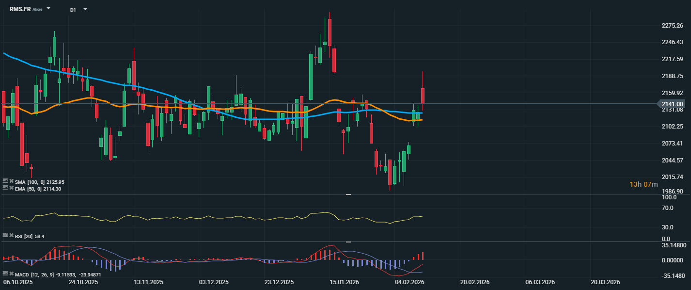
Task: Click the resize handle above MACD panel
Action: pos(348,242)
